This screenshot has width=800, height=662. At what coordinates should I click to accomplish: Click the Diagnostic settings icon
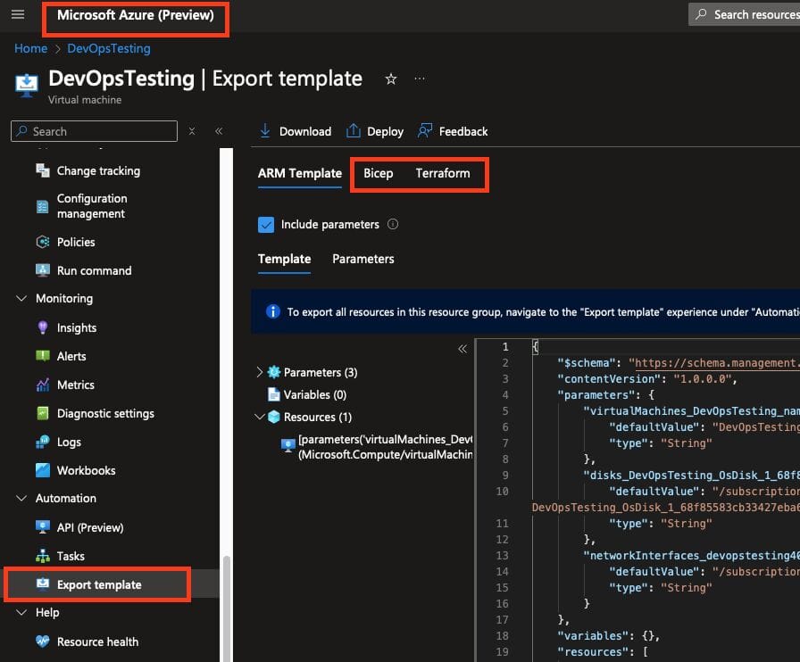point(43,413)
